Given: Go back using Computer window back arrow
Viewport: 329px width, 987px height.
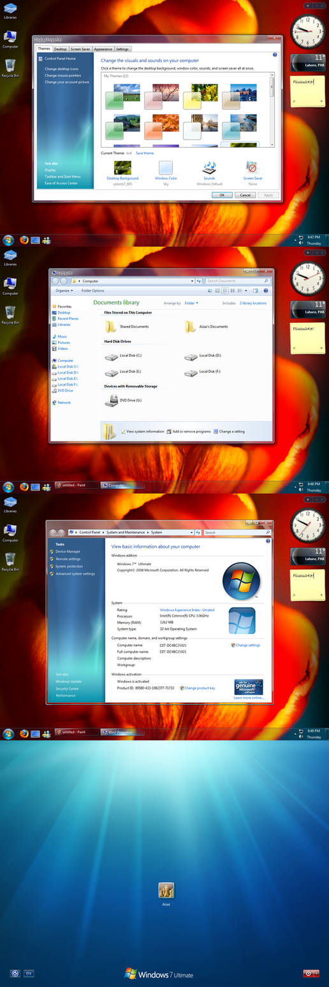Looking at the screenshot, I should [55, 280].
